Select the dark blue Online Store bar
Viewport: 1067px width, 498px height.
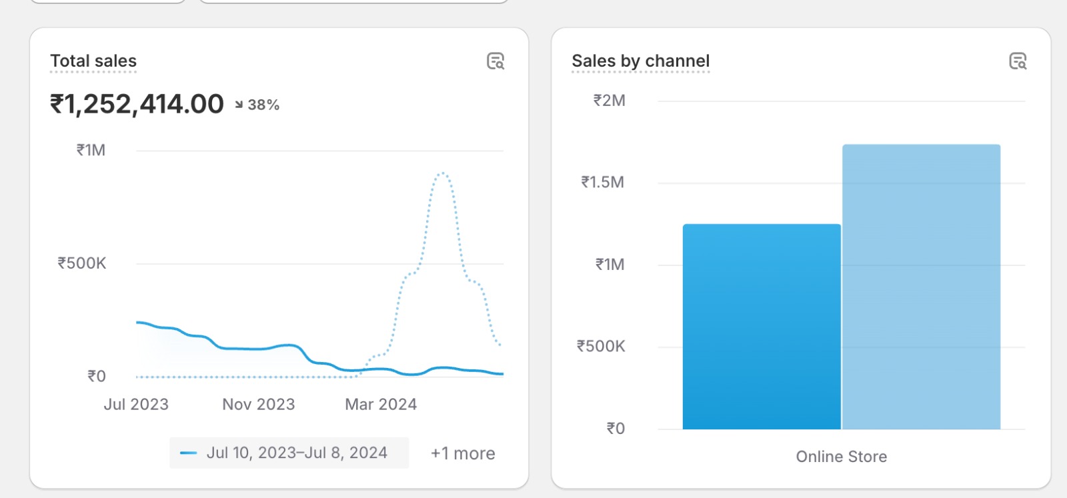click(762, 327)
